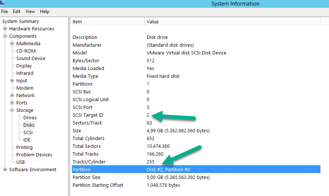Collapse the Components tree node

[x=5, y=36]
